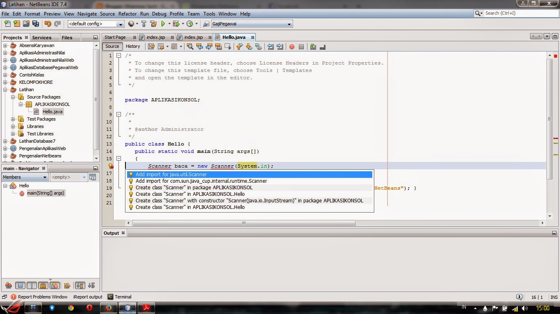Go to Next Bookmark icon

click(x=249, y=47)
